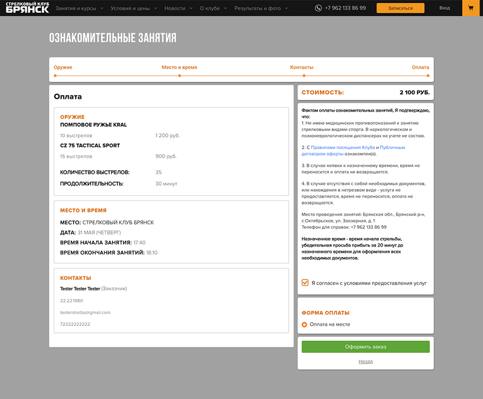Open Правилами посещения Клуба link
483x399 pixels.
click(x=343, y=147)
